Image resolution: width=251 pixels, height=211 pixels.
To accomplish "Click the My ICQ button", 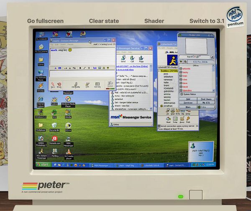I will pos(206,103).
